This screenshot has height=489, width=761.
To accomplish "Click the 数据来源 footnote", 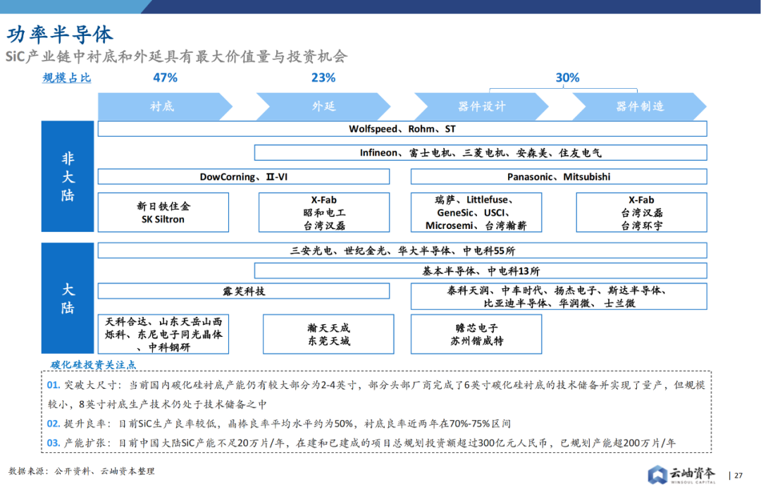I will (82, 471).
